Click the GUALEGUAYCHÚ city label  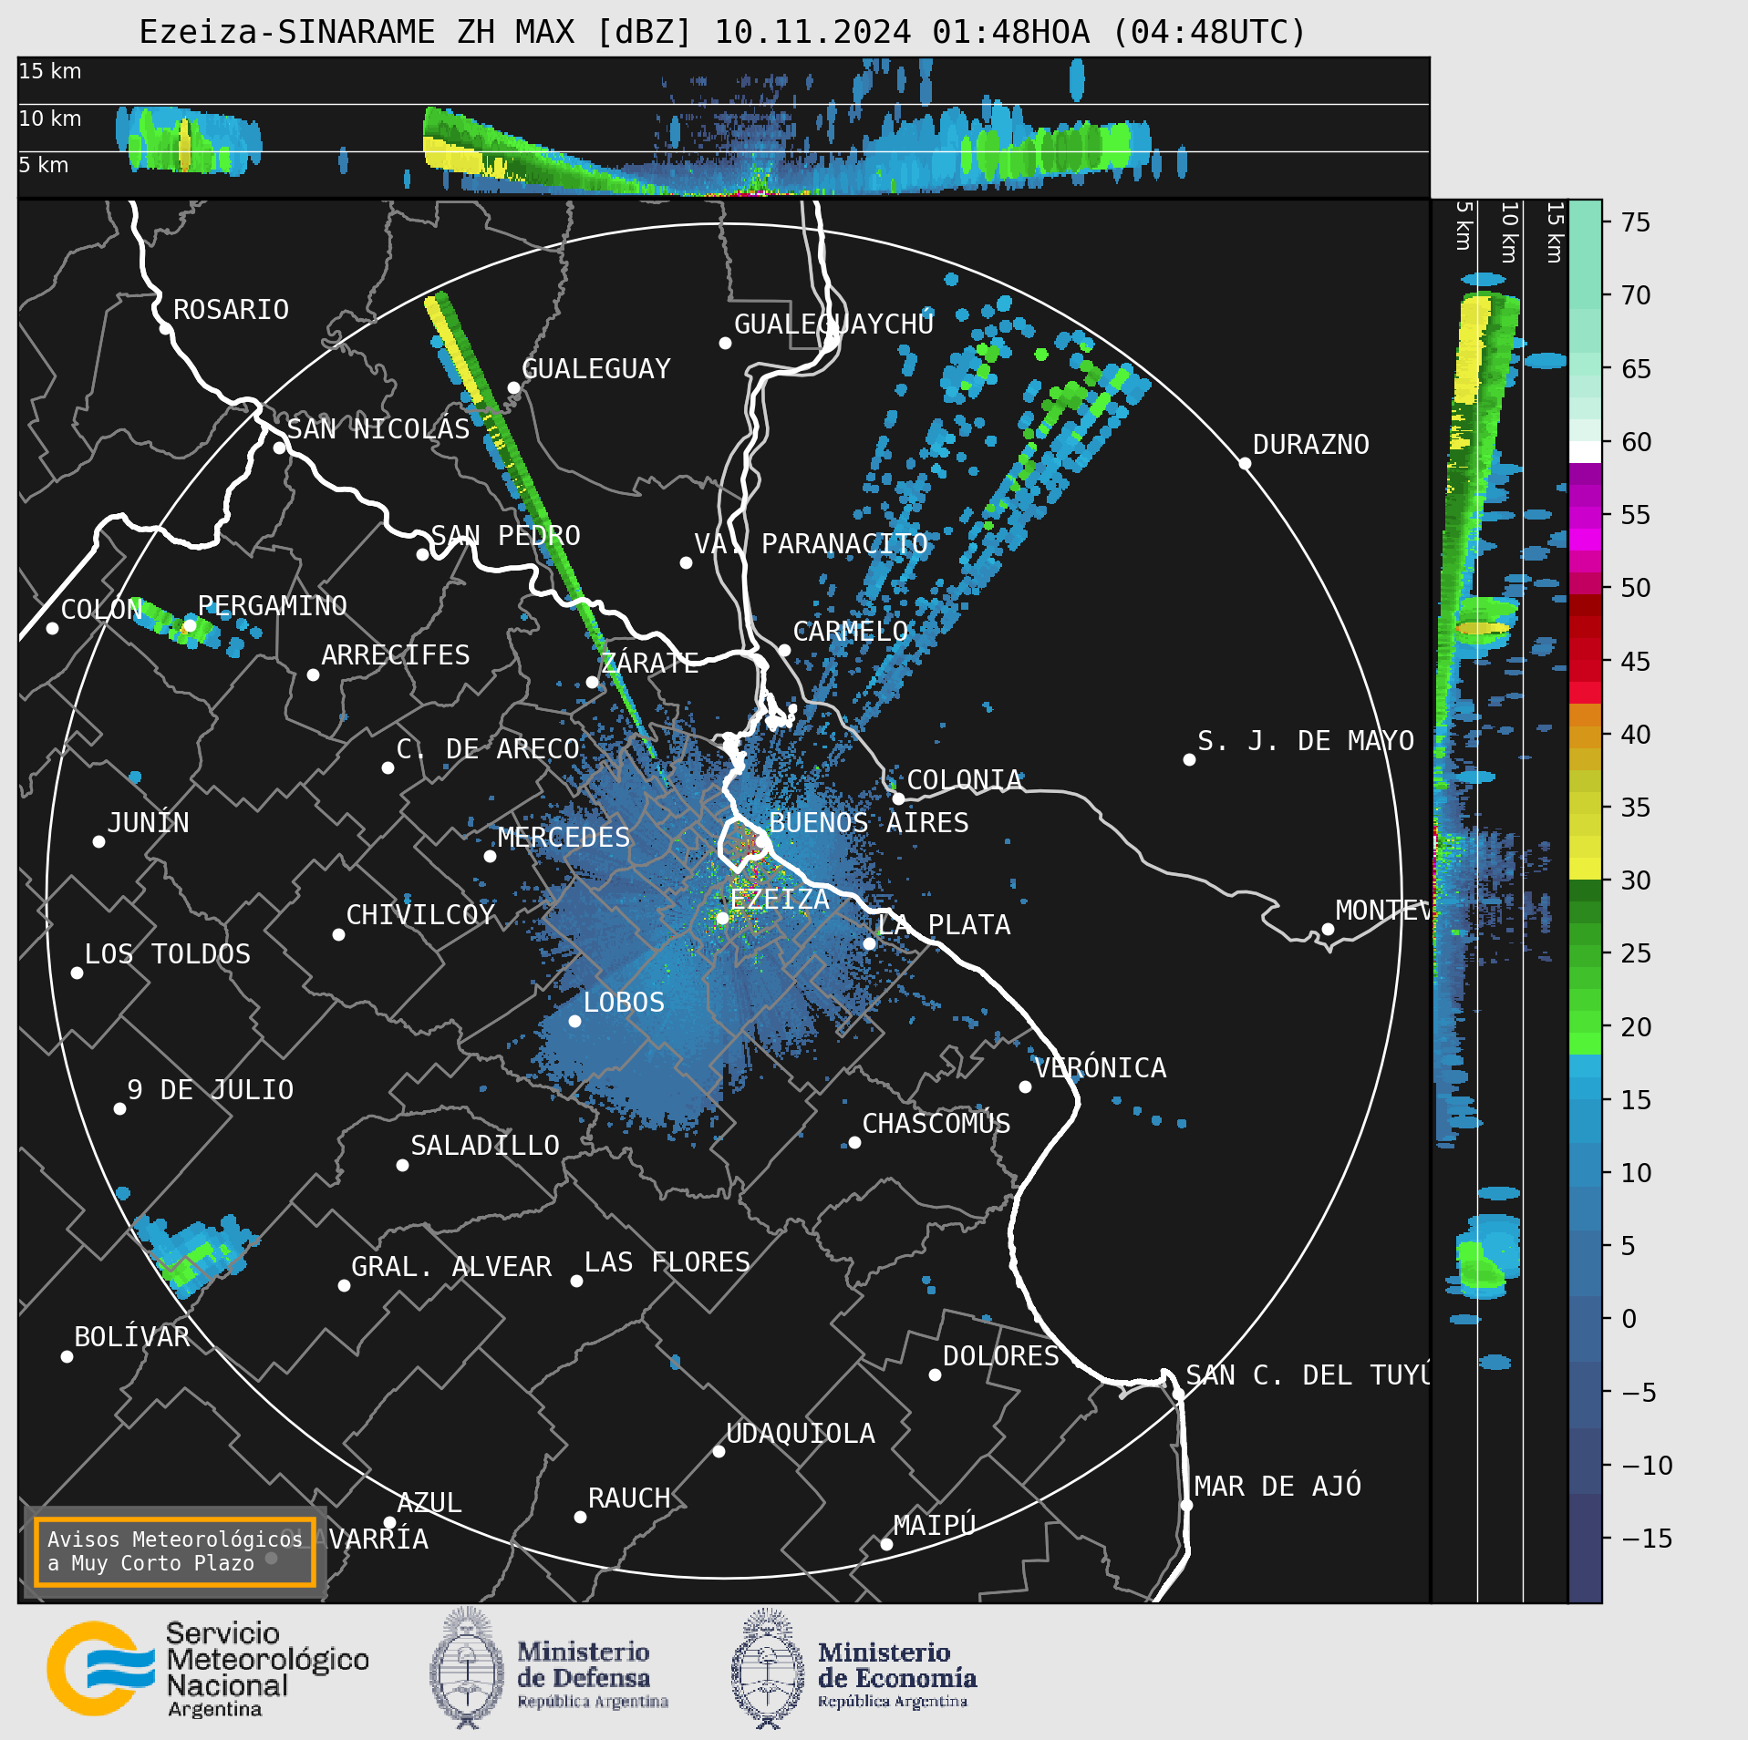click(x=833, y=324)
